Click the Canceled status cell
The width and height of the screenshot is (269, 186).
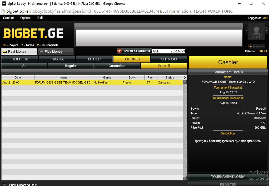164,83
